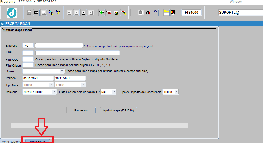Click the green plus insert icon
263x143 pixels.
102,12
